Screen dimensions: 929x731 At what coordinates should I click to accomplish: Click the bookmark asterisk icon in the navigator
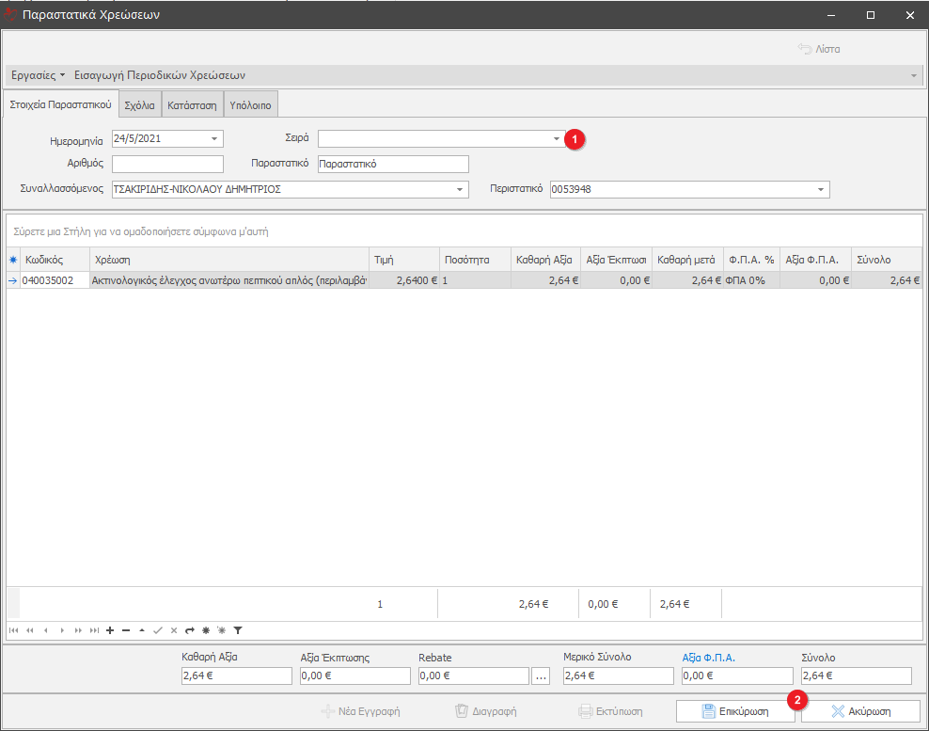coord(205,630)
